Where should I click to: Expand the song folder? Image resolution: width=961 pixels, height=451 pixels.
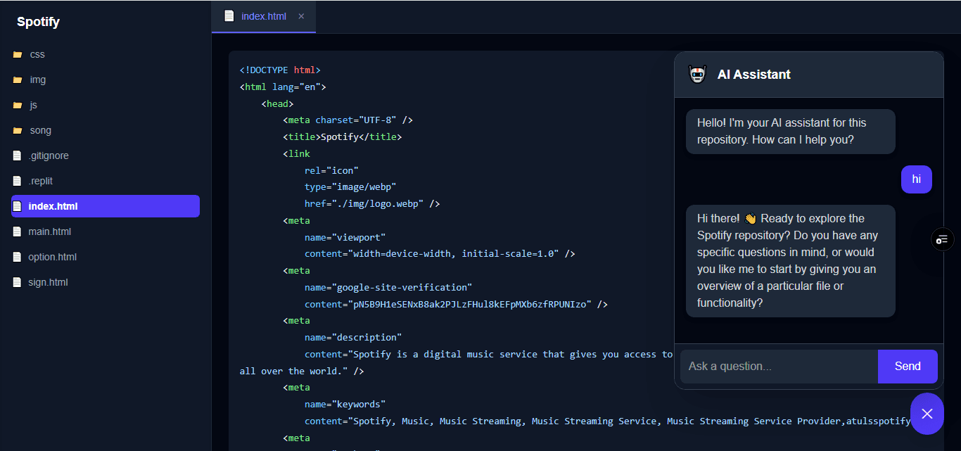click(x=40, y=130)
